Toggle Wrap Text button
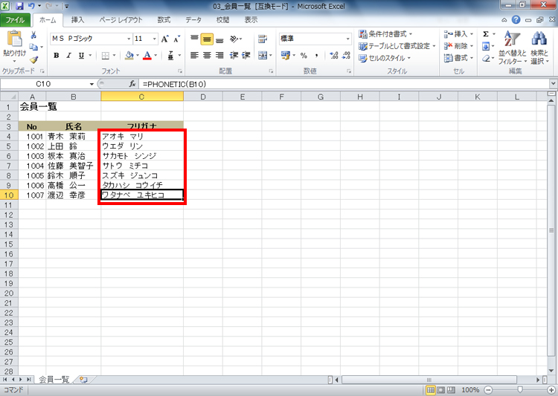The width and height of the screenshot is (558, 396). coord(263,39)
